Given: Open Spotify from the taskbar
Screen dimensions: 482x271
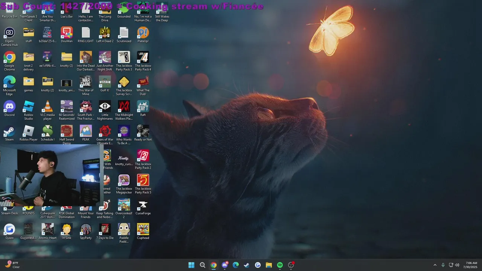Looking at the screenshot, I should pos(280,265).
